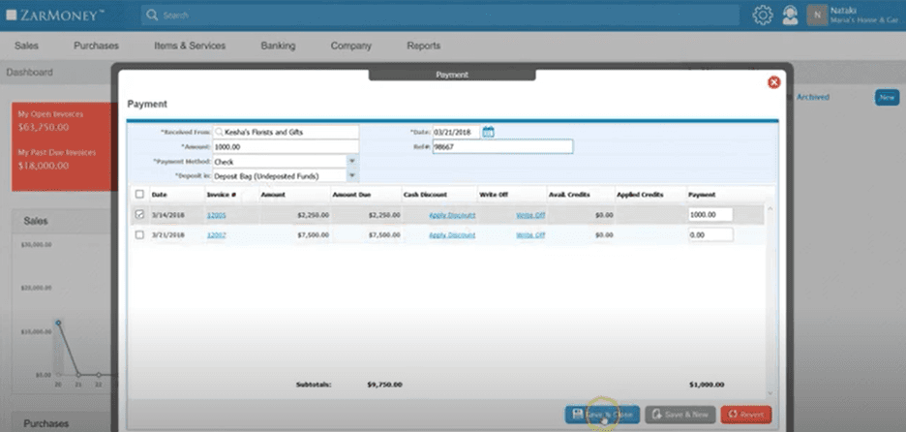The height and width of the screenshot is (432, 906).
Task: Toggle the select-all checkbox in table header
Action: coord(140,194)
